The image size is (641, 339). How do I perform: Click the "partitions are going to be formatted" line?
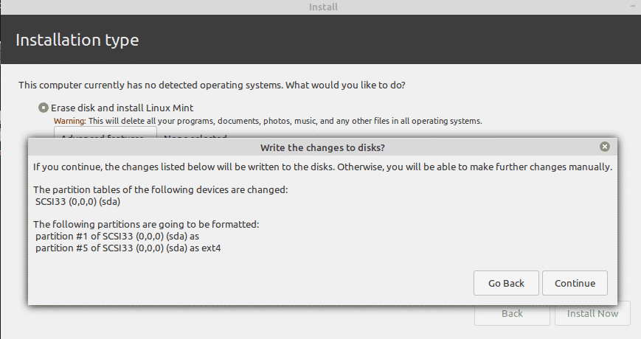[147, 224]
